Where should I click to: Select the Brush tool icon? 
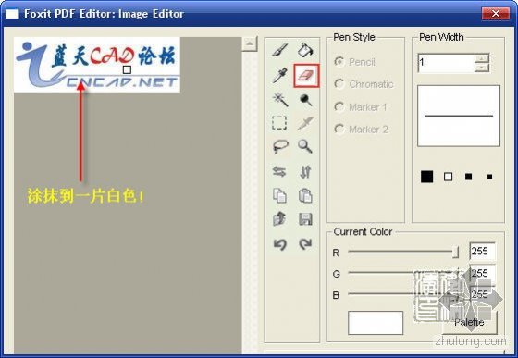(x=279, y=51)
